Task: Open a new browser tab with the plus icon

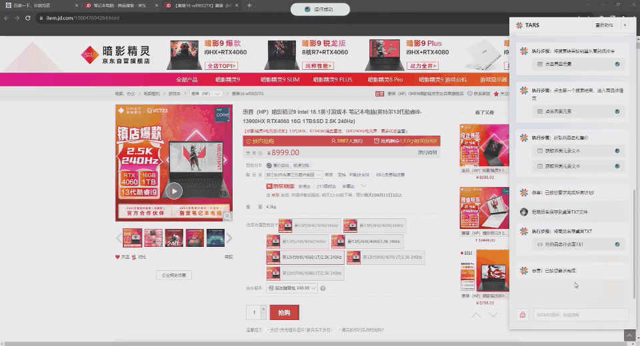Action: click(x=249, y=5)
